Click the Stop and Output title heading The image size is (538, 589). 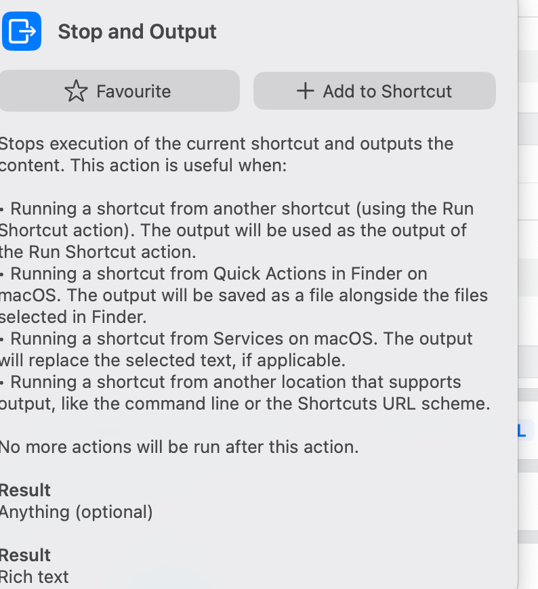pos(137,31)
